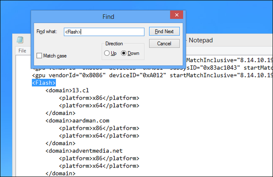Click the <domain>adventmedia.net line
Image resolution: width=273 pixels, height=177 pixels.
[x=84, y=151]
